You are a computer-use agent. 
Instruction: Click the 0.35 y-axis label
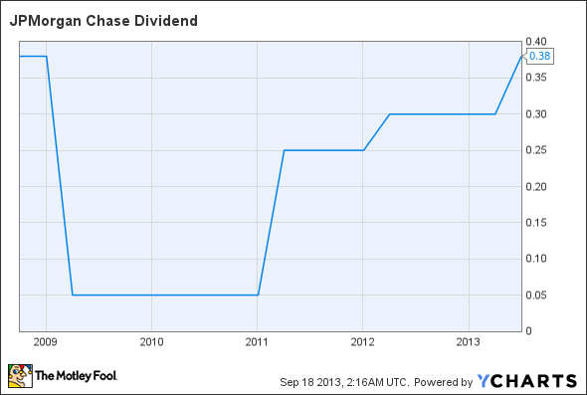[536, 78]
